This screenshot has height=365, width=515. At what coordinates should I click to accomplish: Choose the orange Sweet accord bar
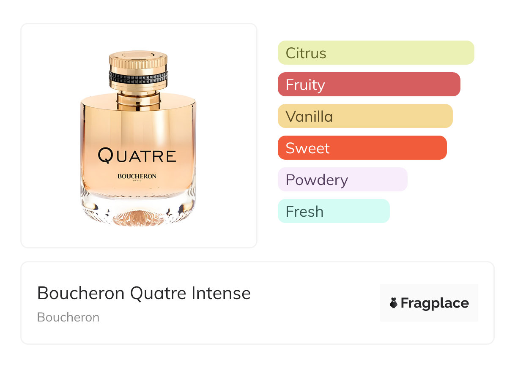tap(362, 148)
